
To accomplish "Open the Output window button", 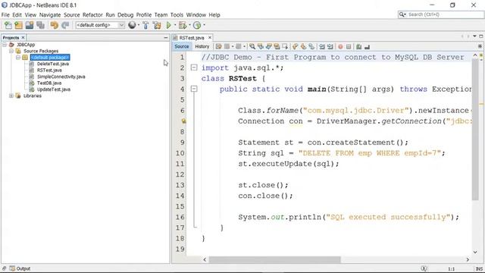I will click(x=20, y=268).
